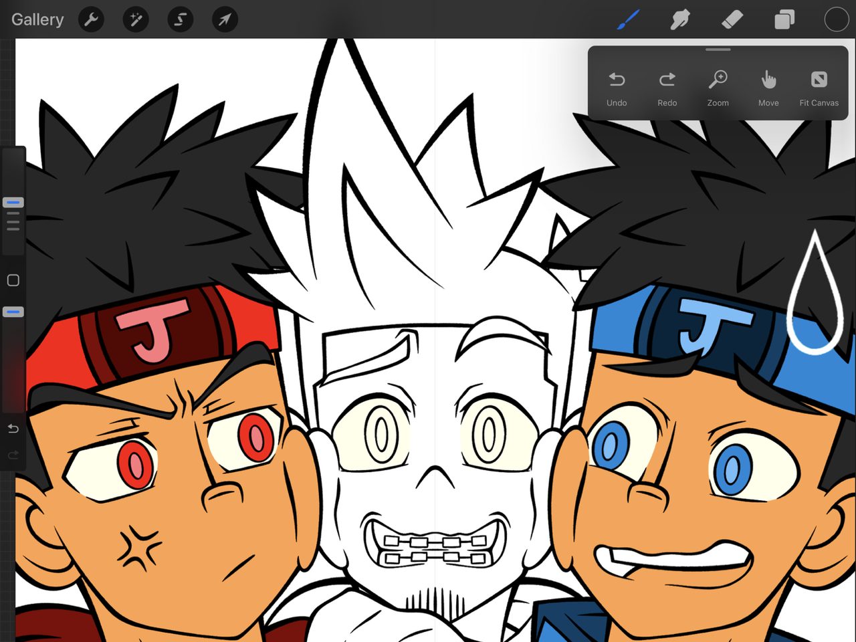The height and width of the screenshot is (642, 856).
Task: Click the brush opacity slider handle
Action: [x=13, y=312]
